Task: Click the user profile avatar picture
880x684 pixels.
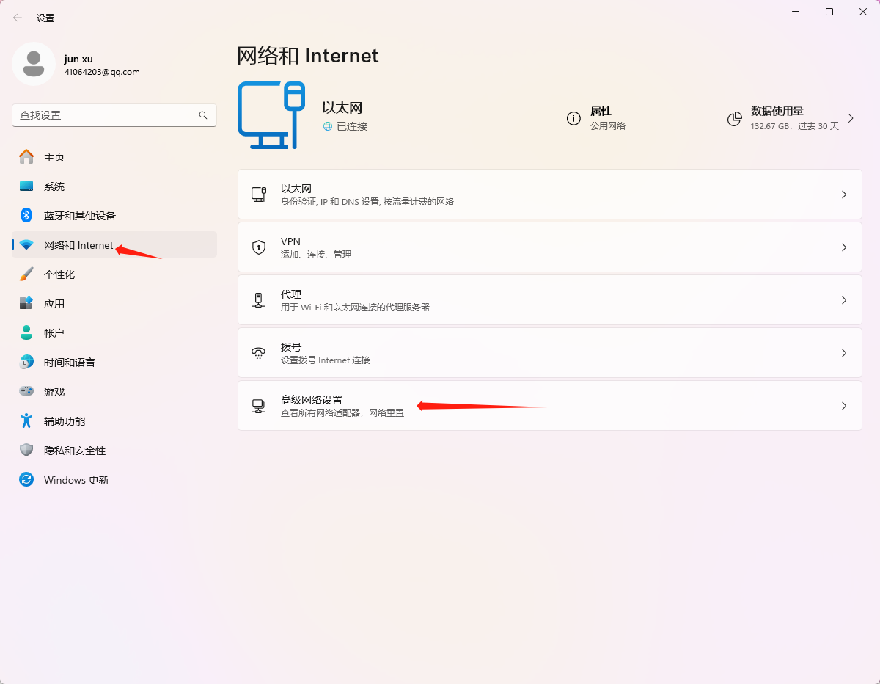Action: [33, 64]
